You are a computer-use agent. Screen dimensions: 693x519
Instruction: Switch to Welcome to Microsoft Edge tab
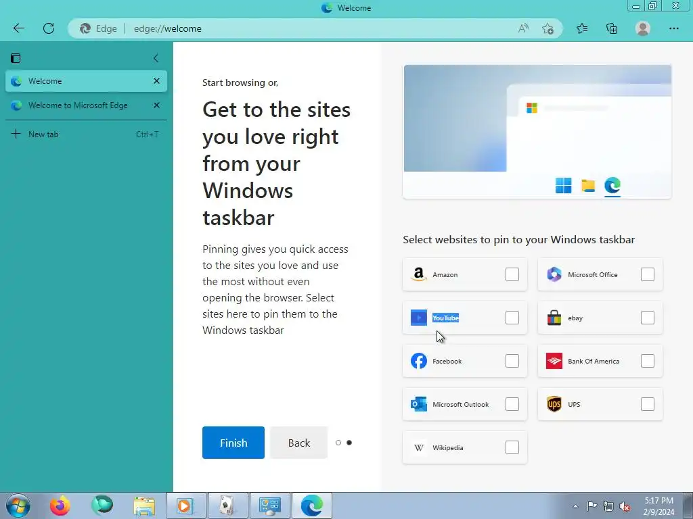(86, 105)
